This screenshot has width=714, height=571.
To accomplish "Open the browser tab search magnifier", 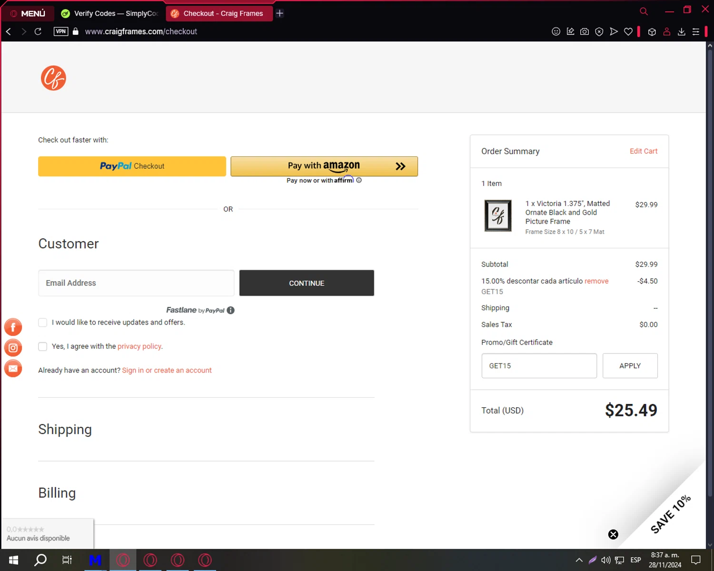I will tap(644, 11).
